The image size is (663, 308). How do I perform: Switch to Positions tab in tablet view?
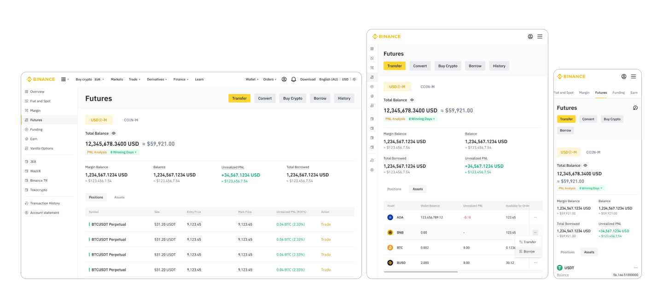click(x=394, y=189)
